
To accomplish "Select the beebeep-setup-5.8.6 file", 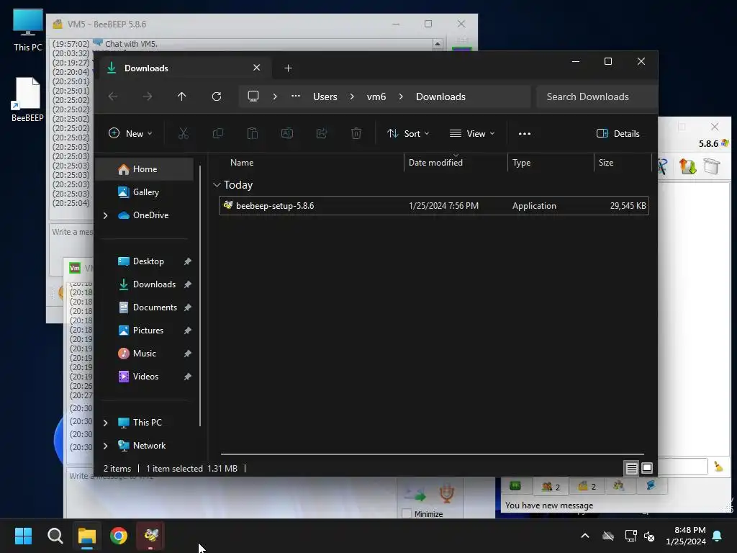I will pos(433,205).
